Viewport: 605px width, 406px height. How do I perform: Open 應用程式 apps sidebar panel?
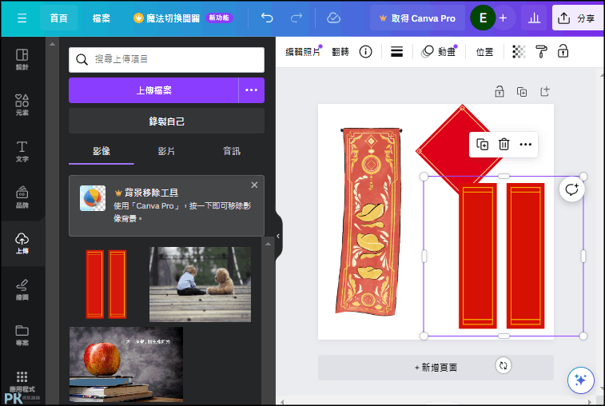[22, 381]
